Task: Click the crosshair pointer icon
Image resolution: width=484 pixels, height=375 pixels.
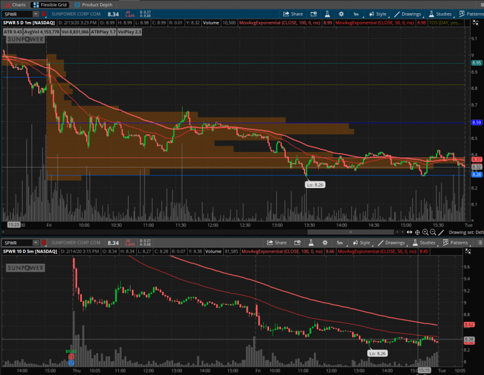Action: [x=417, y=232]
